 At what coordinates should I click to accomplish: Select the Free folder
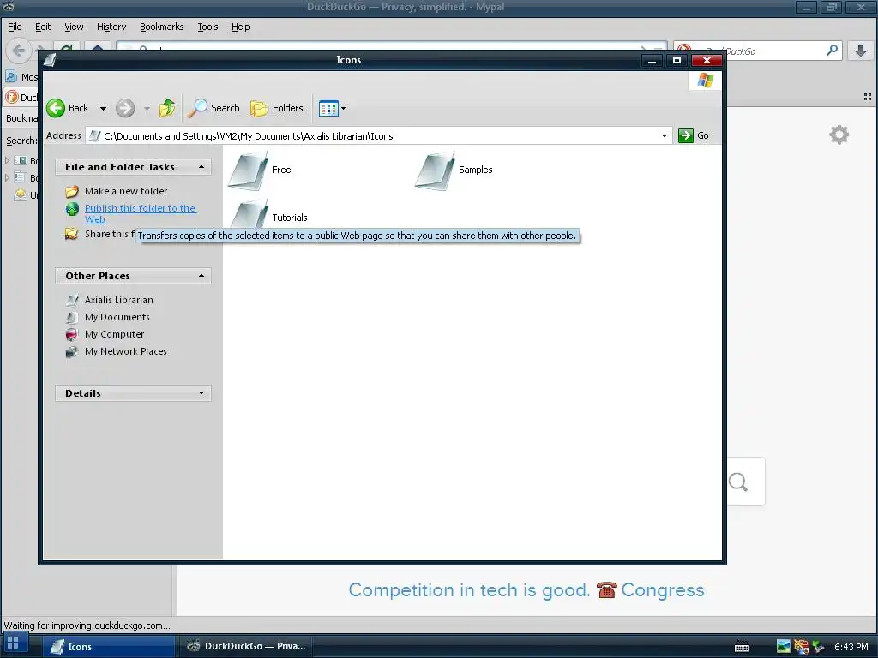click(x=260, y=170)
